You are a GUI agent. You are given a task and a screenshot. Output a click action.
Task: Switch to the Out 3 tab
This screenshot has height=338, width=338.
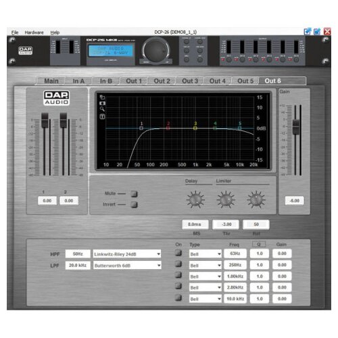coord(190,81)
